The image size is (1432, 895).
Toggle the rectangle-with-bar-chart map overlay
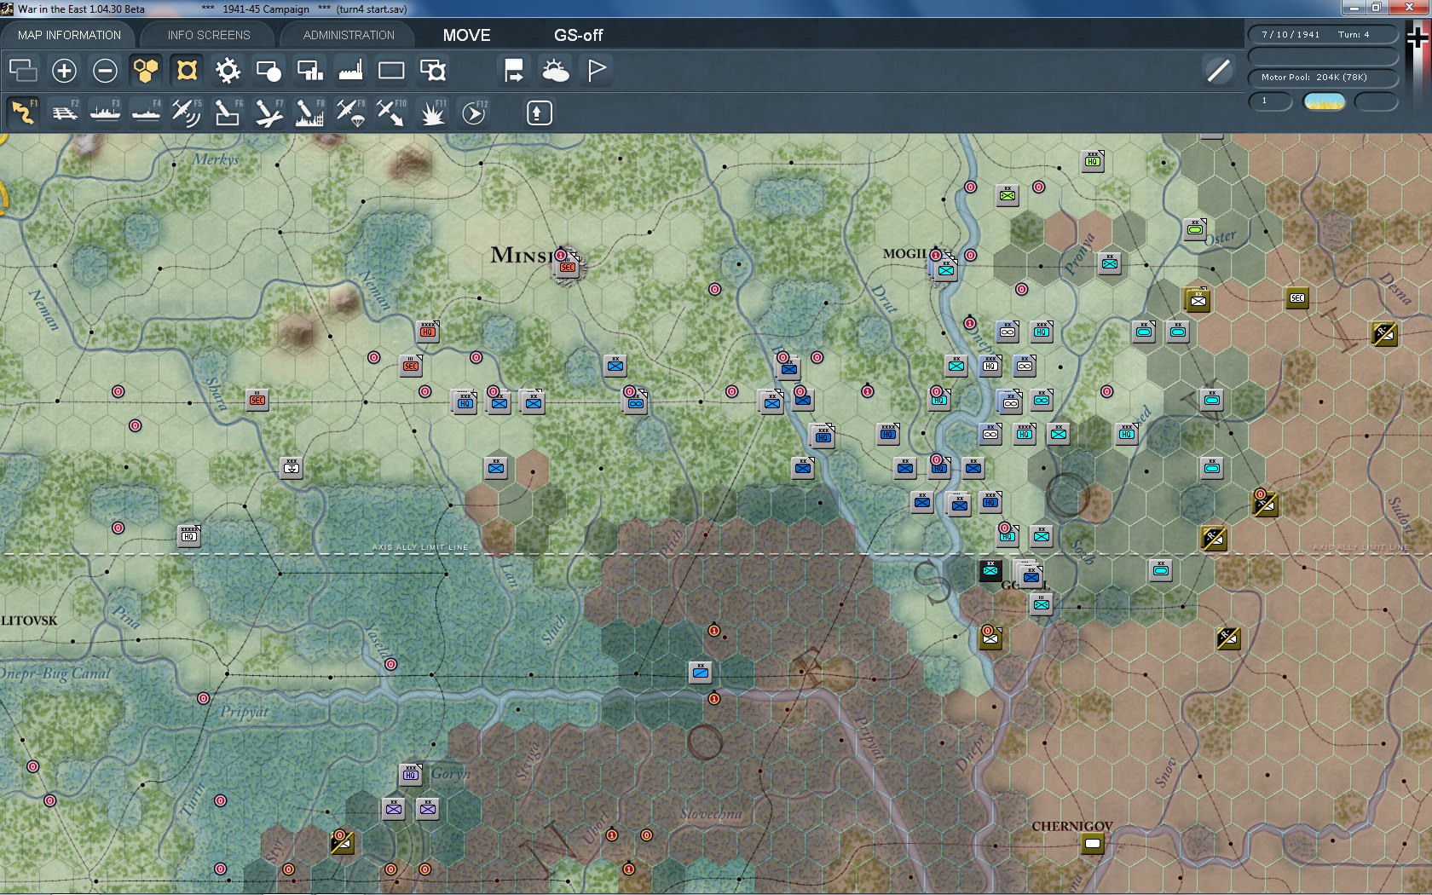point(309,70)
